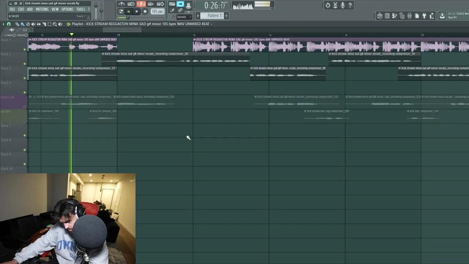The height and width of the screenshot is (264, 469).
Task: Select the vocals_recording compressor_20 clip
Action: pos(176,58)
